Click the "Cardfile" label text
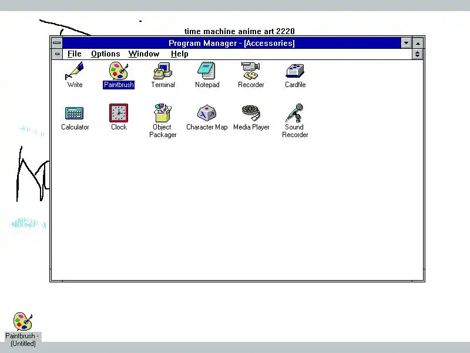 (x=296, y=85)
